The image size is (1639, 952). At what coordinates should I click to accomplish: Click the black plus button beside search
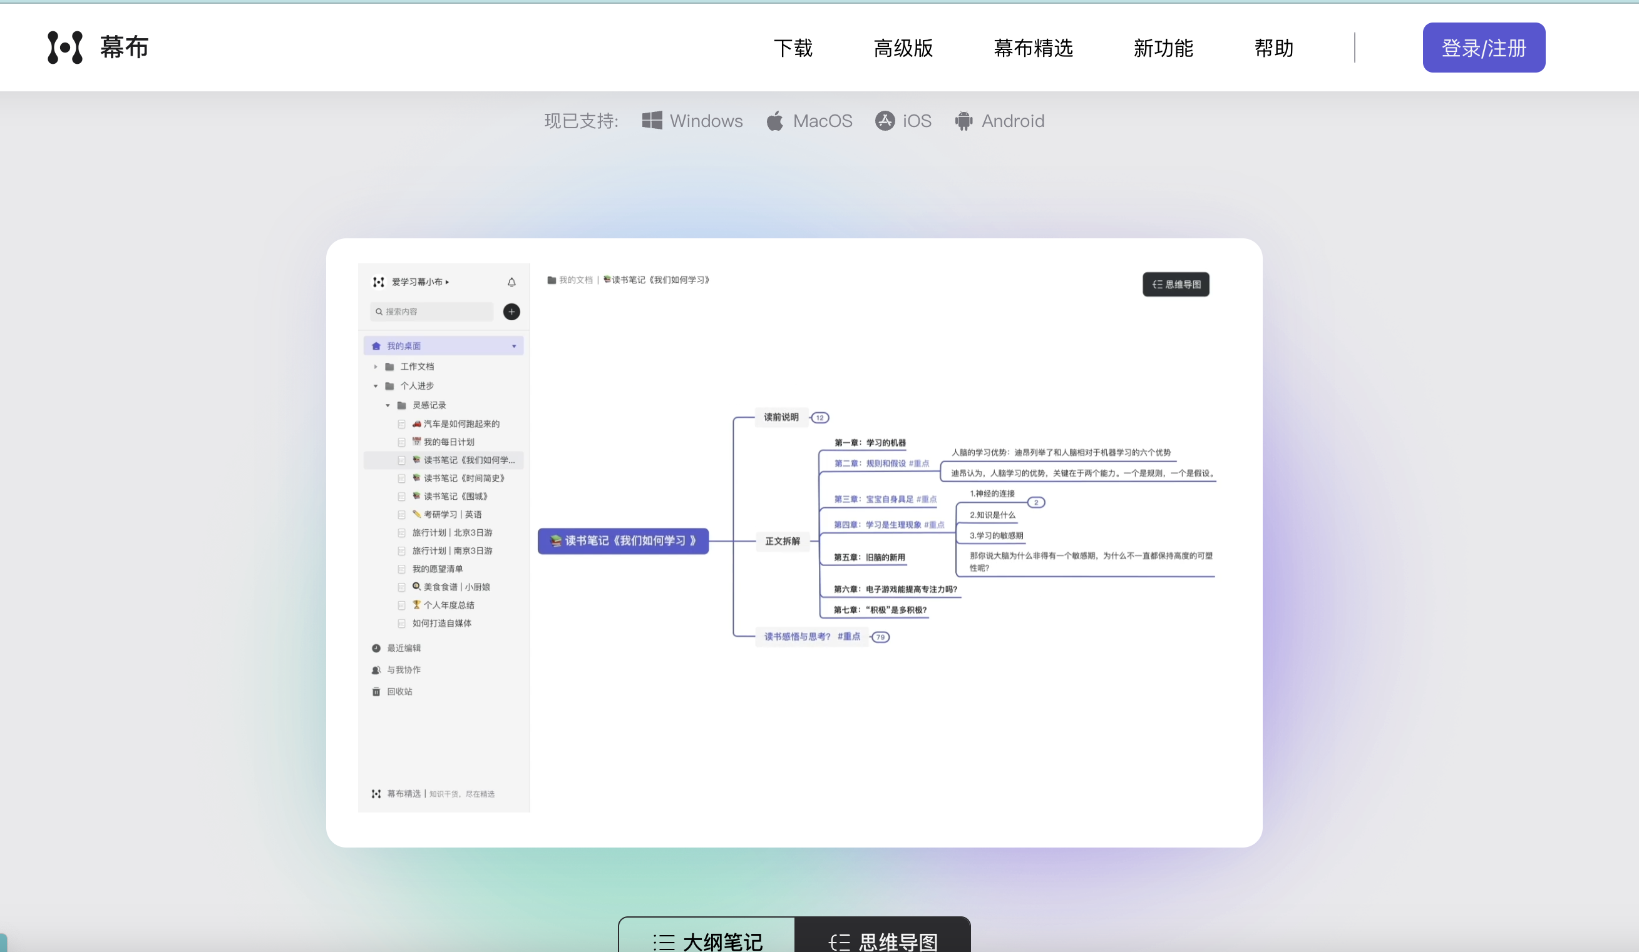511,312
